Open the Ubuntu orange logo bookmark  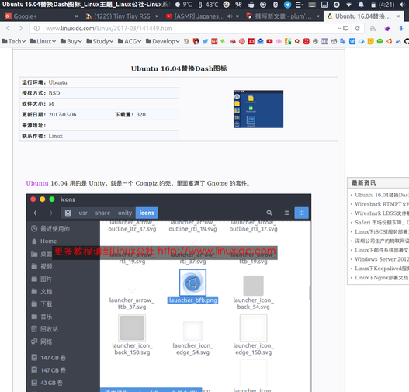pyautogui.click(x=389, y=41)
